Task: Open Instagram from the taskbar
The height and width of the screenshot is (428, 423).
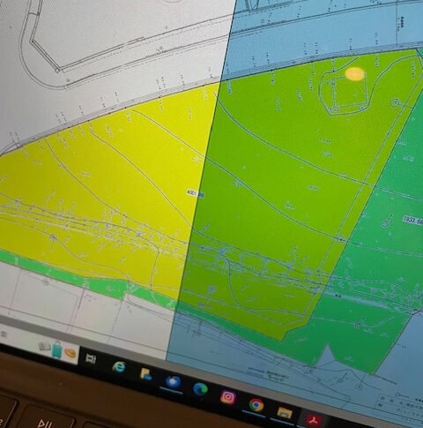Action: point(228,397)
